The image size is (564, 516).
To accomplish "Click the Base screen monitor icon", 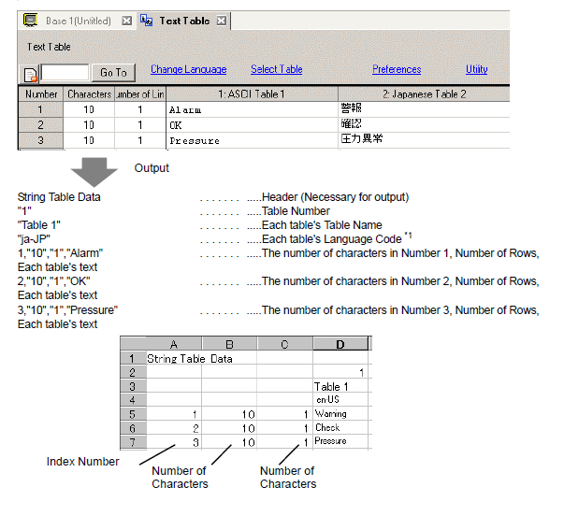I will point(31,21).
